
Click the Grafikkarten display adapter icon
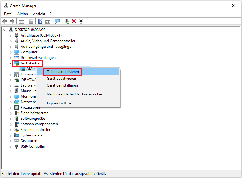tap(17, 63)
